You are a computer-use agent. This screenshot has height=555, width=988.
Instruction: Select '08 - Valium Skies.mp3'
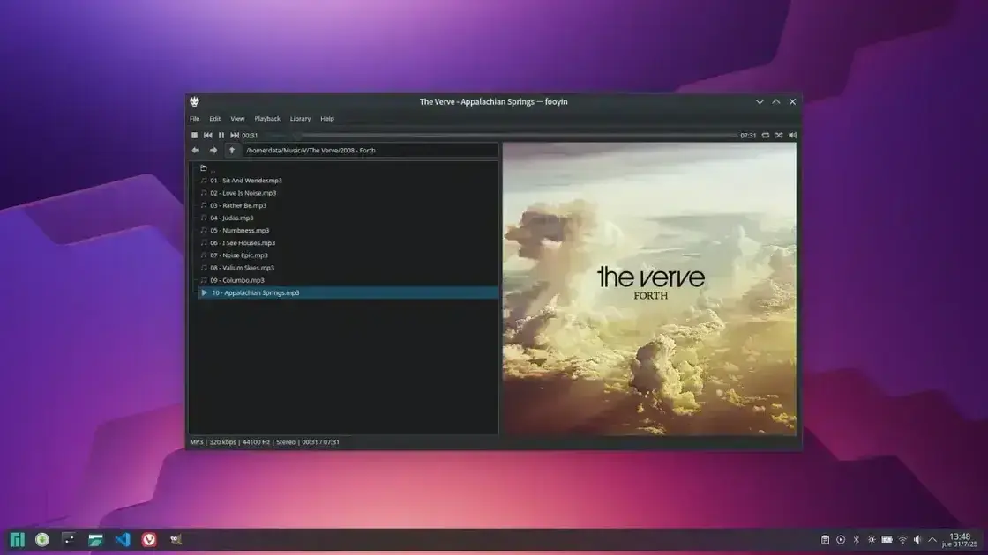click(348, 268)
